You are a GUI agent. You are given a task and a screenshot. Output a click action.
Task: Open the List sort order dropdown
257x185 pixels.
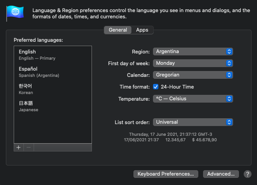[193, 122]
